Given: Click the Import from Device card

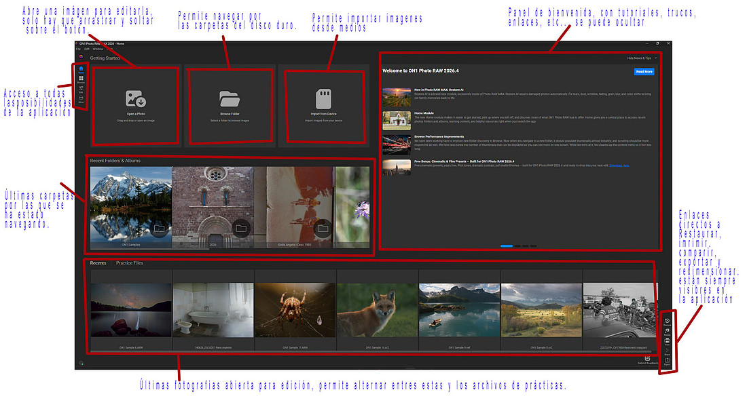Looking at the screenshot, I should (323, 106).
